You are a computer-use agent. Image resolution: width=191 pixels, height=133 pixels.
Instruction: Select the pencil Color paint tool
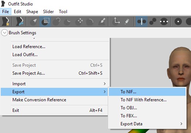(x=127, y=21)
